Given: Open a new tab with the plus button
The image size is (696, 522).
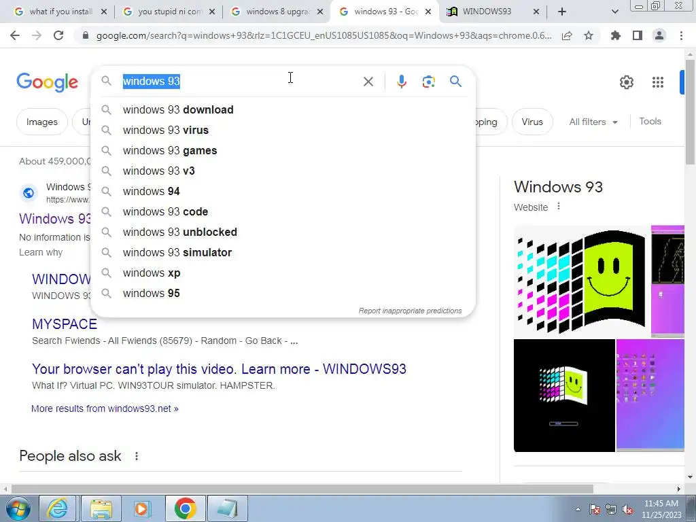Looking at the screenshot, I should [x=562, y=12].
